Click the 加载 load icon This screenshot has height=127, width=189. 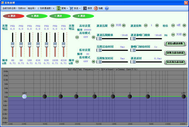[x=96, y=8]
